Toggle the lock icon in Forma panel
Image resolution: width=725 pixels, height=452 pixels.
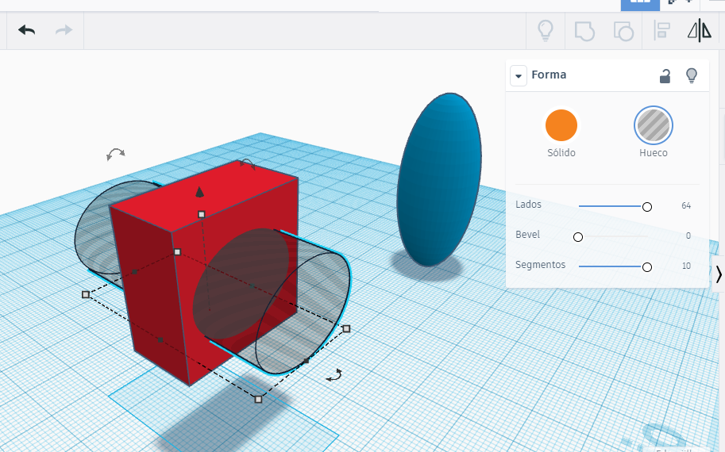tap(665, 75)
